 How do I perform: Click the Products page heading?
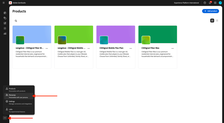point(19,11)
